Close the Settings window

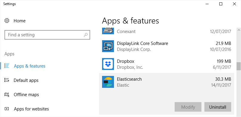coord(234,4)
